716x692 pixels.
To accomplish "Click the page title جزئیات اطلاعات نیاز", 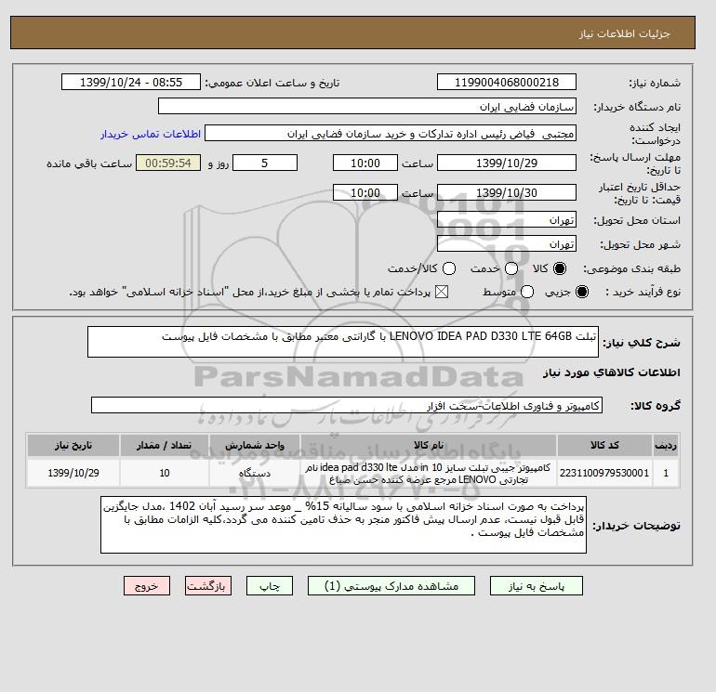I will point(624,33).
